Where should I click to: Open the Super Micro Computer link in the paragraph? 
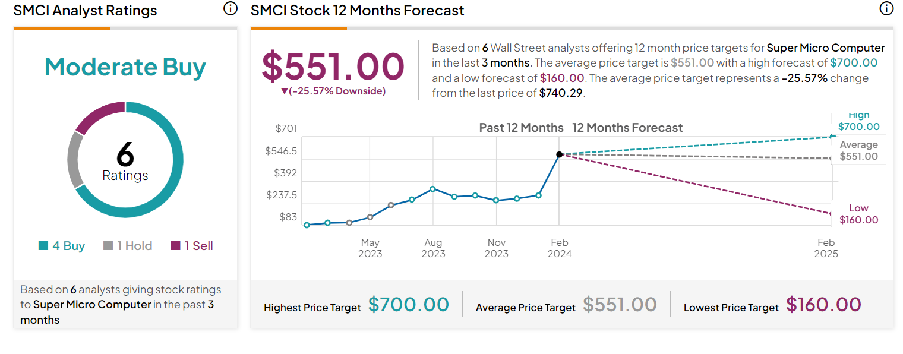click(825, 48)
